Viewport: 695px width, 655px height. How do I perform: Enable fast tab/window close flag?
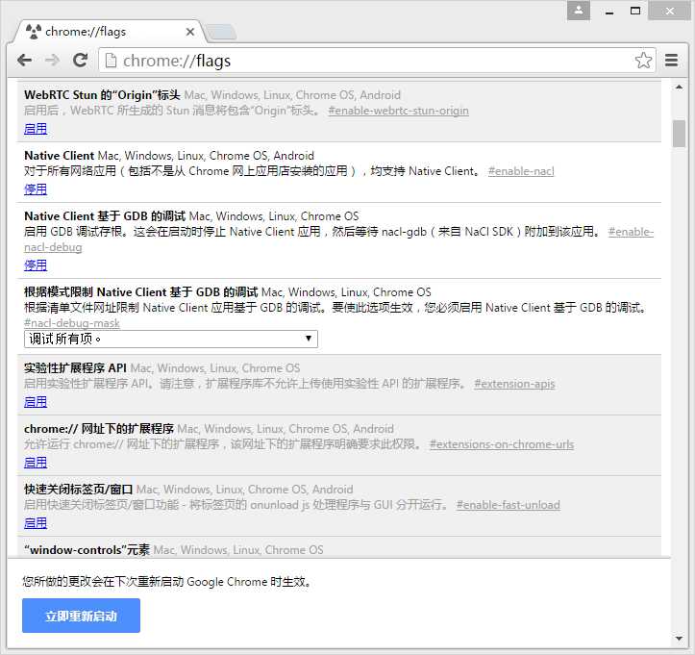[x=36, y=523]
